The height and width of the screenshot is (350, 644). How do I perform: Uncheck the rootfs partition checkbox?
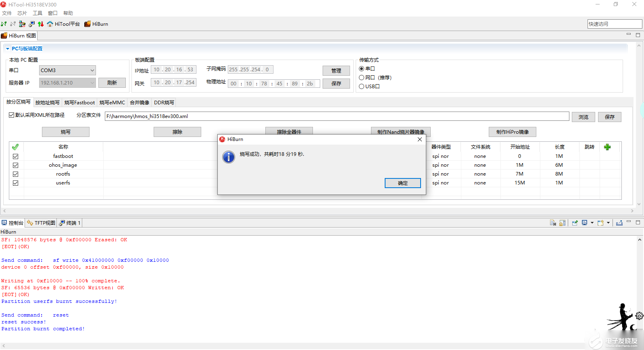[x=15, y=174]
